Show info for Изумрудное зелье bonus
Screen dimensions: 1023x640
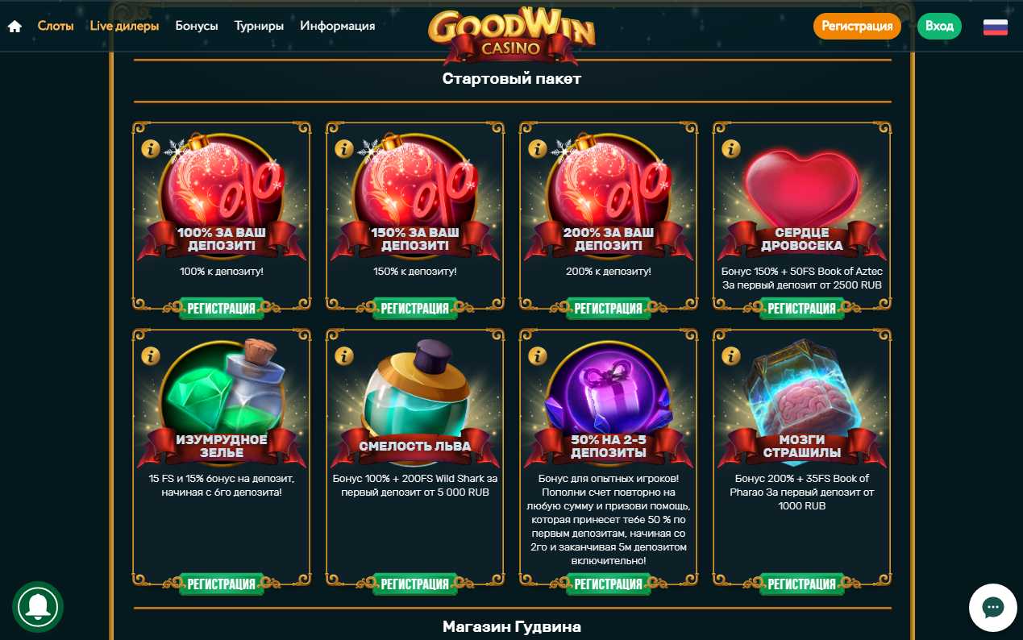(151, 355)
